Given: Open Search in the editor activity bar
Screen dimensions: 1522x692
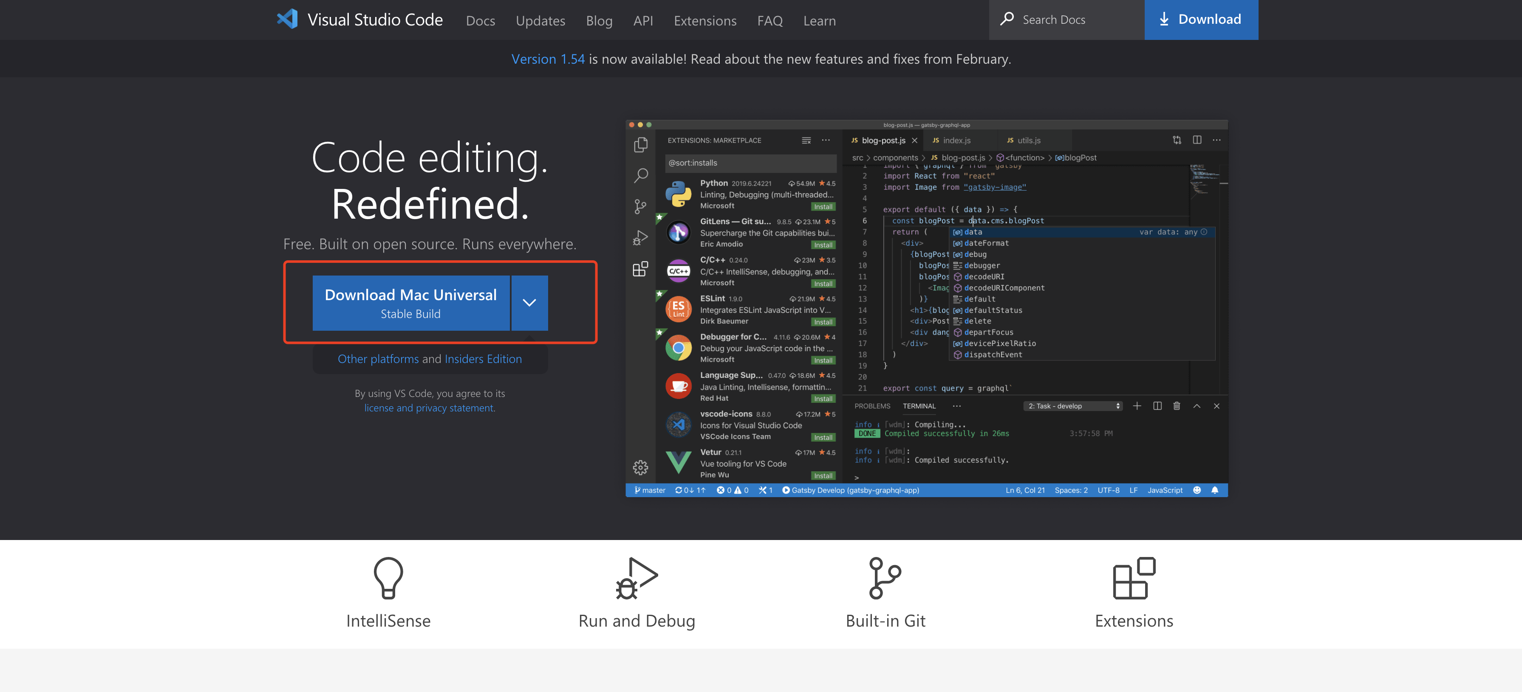Looking at the screenshot, I should [640, 175].
